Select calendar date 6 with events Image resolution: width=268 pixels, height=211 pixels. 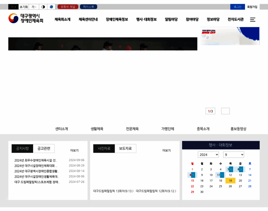pos(239,170)
